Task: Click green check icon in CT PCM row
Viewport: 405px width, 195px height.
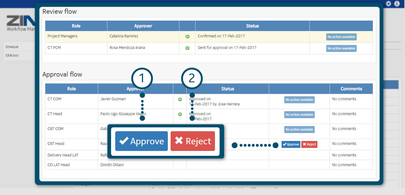Action: tap(187, 48)
